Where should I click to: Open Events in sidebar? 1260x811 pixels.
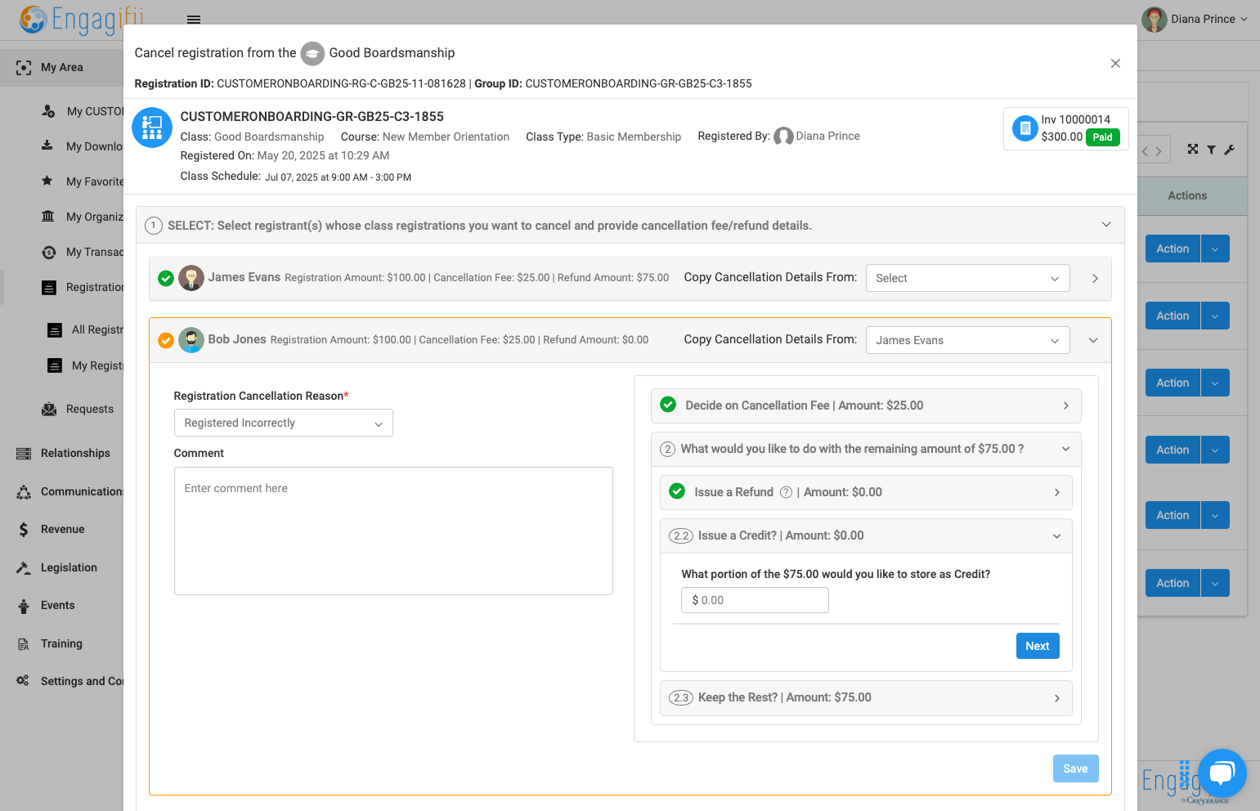click(58, 605)
